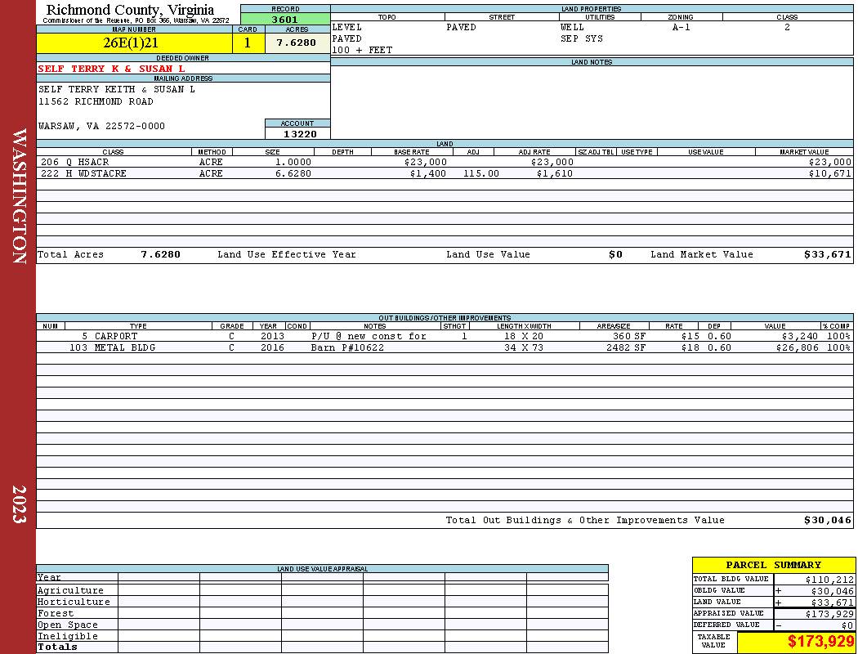Click the note Barn P#10622
Screen dimensions: 858x654
[347, 347]
